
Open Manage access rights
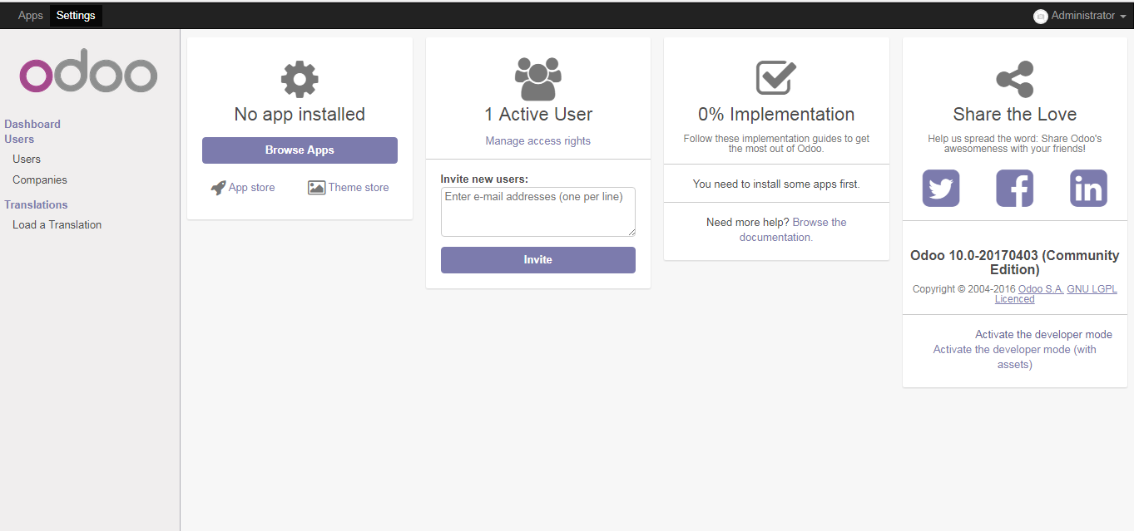(x=537, y=140)
